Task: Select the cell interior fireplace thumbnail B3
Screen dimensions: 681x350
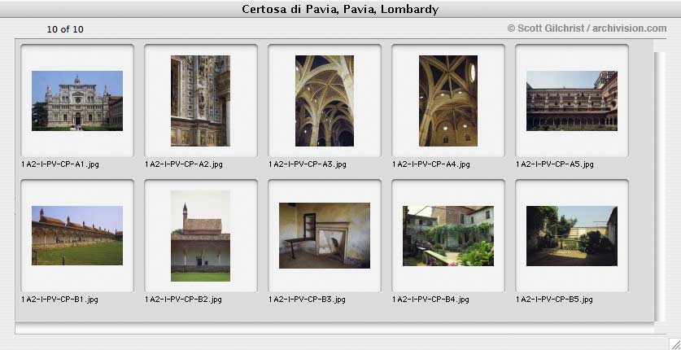Action: click(325, 236)
